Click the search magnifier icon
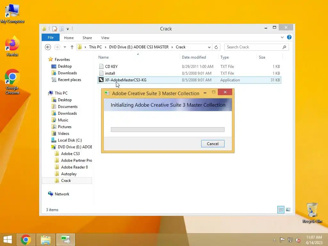The image size is (328, 246). coord(284,47)
